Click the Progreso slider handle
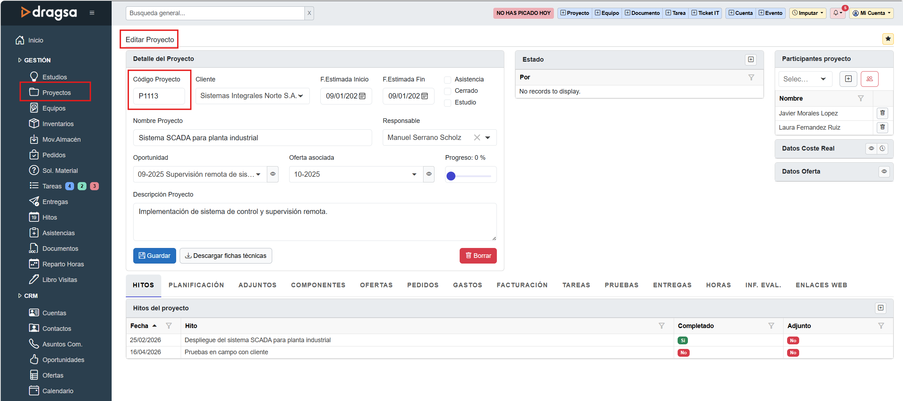The height and width of the screenshot is (401, 903). (451, 176)
